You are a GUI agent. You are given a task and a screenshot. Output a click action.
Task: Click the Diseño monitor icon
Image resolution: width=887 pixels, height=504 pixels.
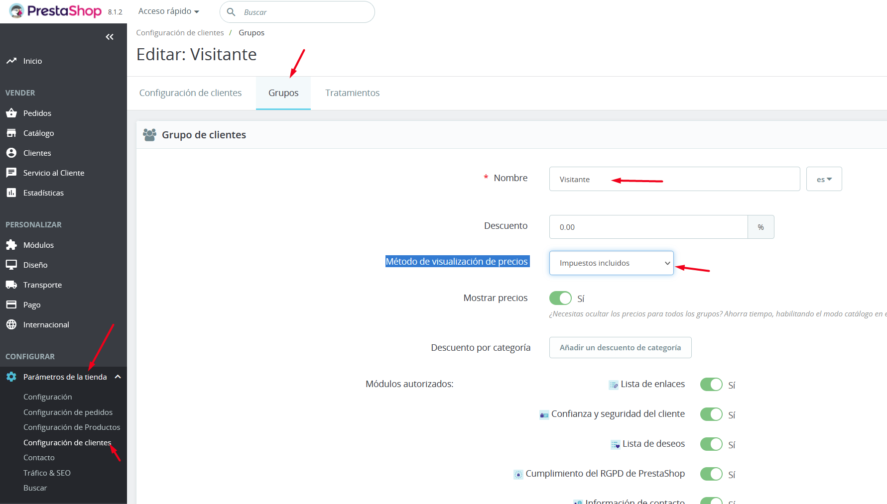(x=11, y=265)
